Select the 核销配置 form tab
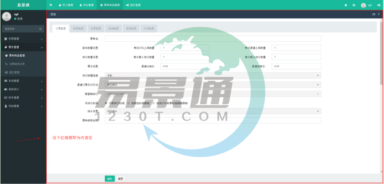Screen dimensions: 384x184 (x=113, y=28)
